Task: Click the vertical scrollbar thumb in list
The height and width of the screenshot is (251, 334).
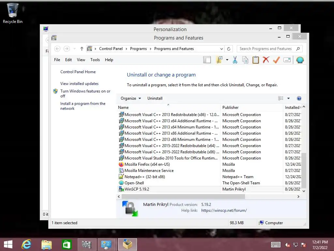Action: [304, 170]
